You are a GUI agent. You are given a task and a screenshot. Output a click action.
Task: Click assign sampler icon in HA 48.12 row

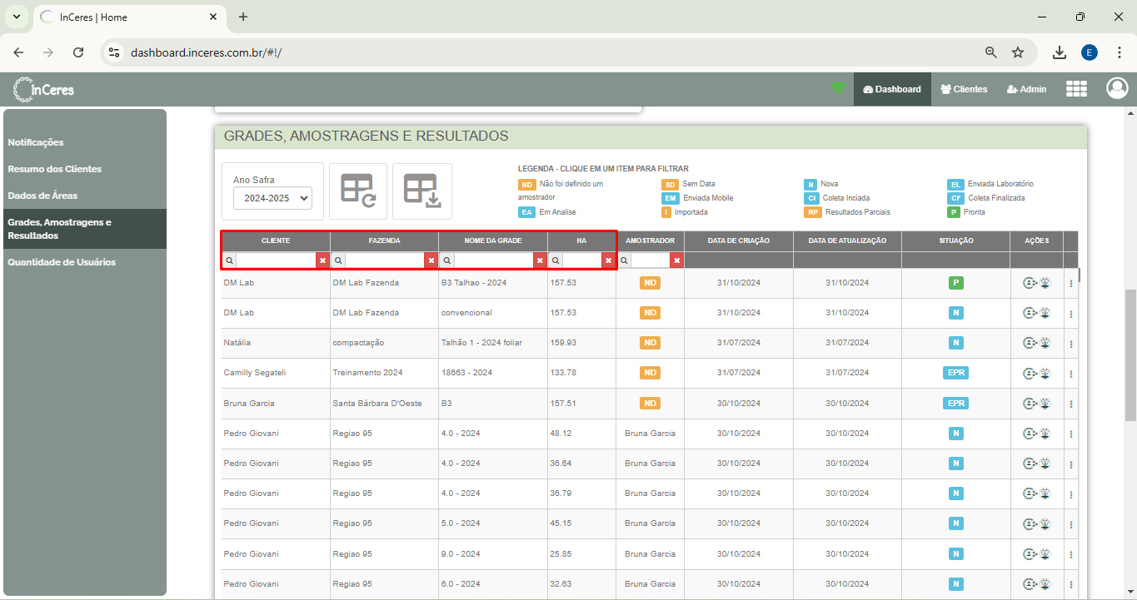1030,433
